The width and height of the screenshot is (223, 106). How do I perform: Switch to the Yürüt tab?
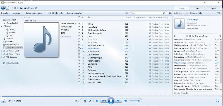(x=181, y=8)
